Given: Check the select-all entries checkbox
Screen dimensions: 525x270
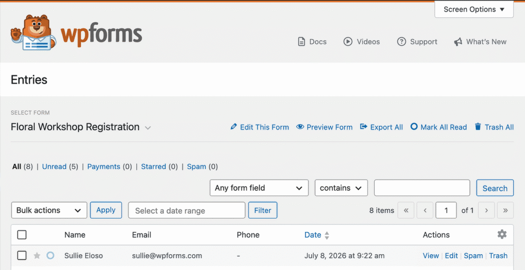Looking at the screenshot, I should click(x=22, y=235).
